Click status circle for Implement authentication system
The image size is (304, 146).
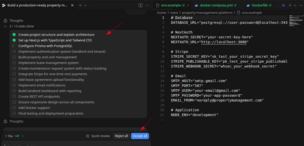(14, 51)
